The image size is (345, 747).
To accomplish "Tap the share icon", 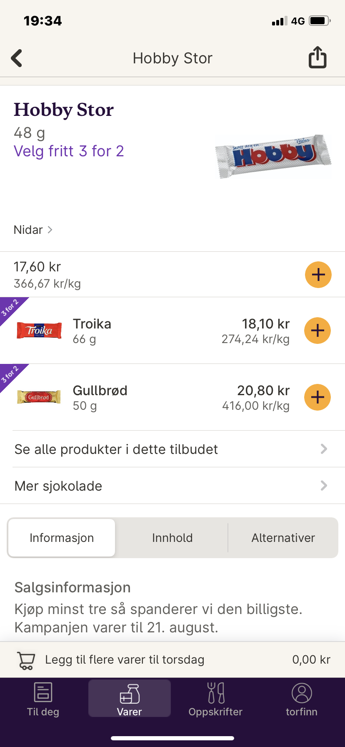I will 317,58.
